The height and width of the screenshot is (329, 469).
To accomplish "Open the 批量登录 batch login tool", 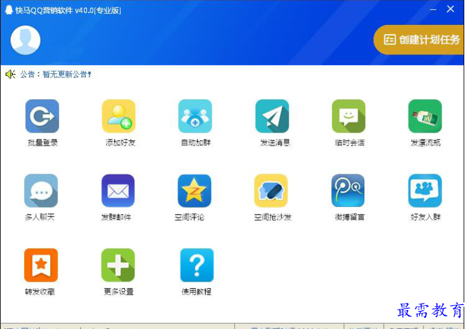I will (x=42, y=116).
